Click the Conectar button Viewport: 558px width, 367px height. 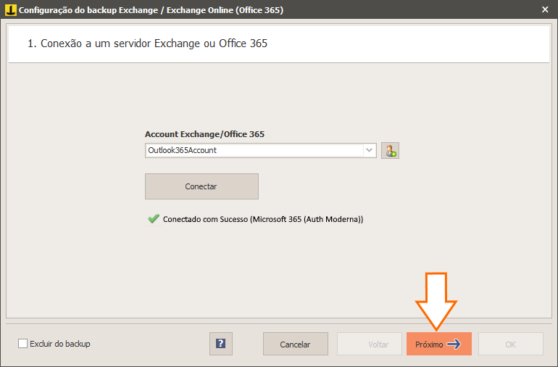(201, 186)
